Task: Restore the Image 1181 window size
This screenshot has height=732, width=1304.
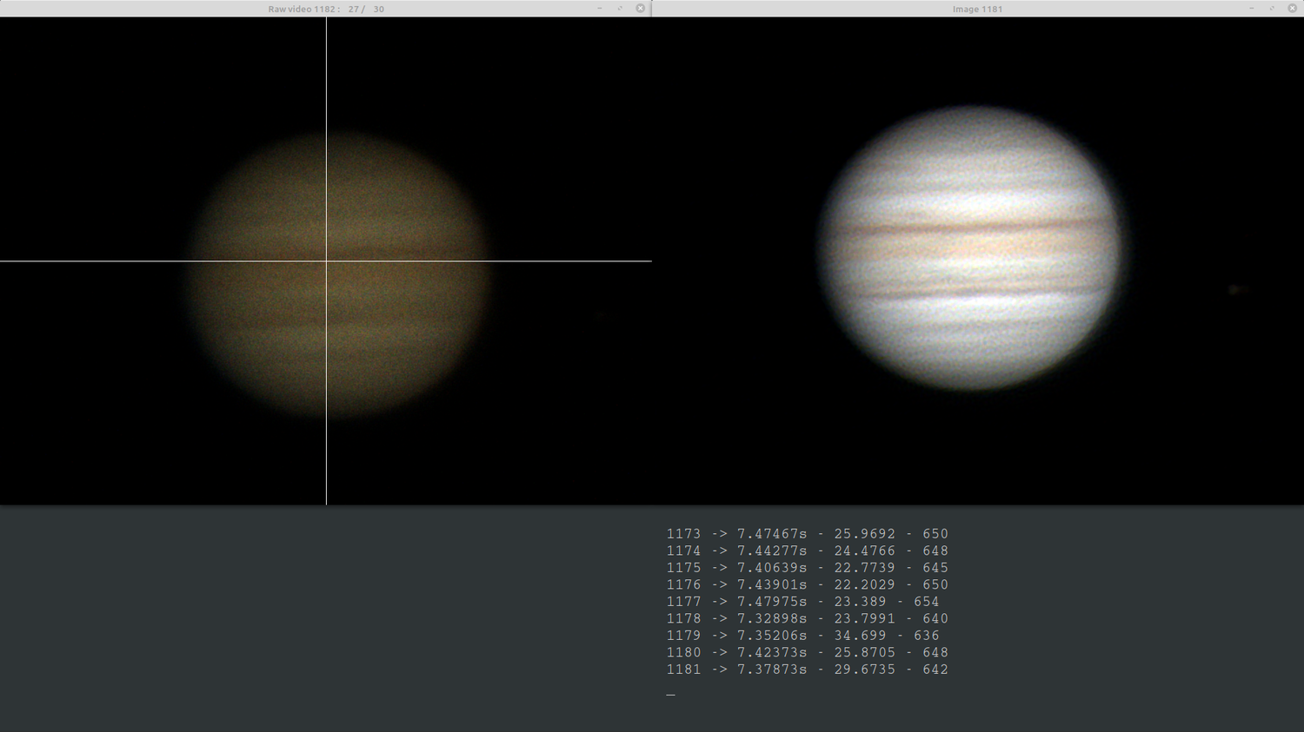Action: click(1273, 8)
